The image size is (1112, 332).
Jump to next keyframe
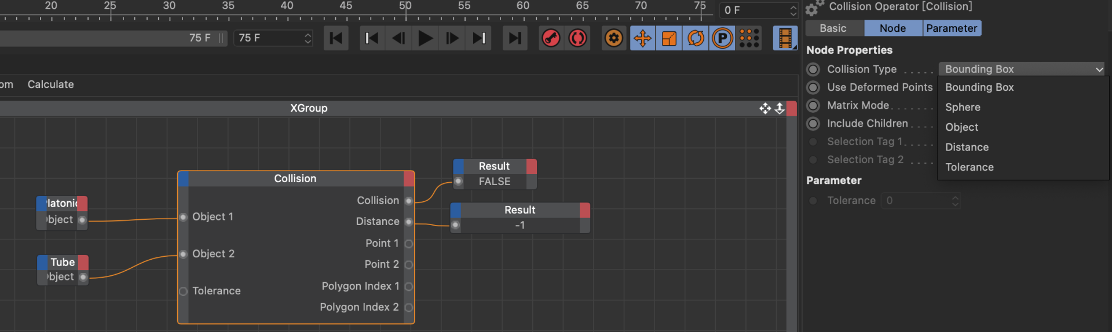tap(478, 38)
